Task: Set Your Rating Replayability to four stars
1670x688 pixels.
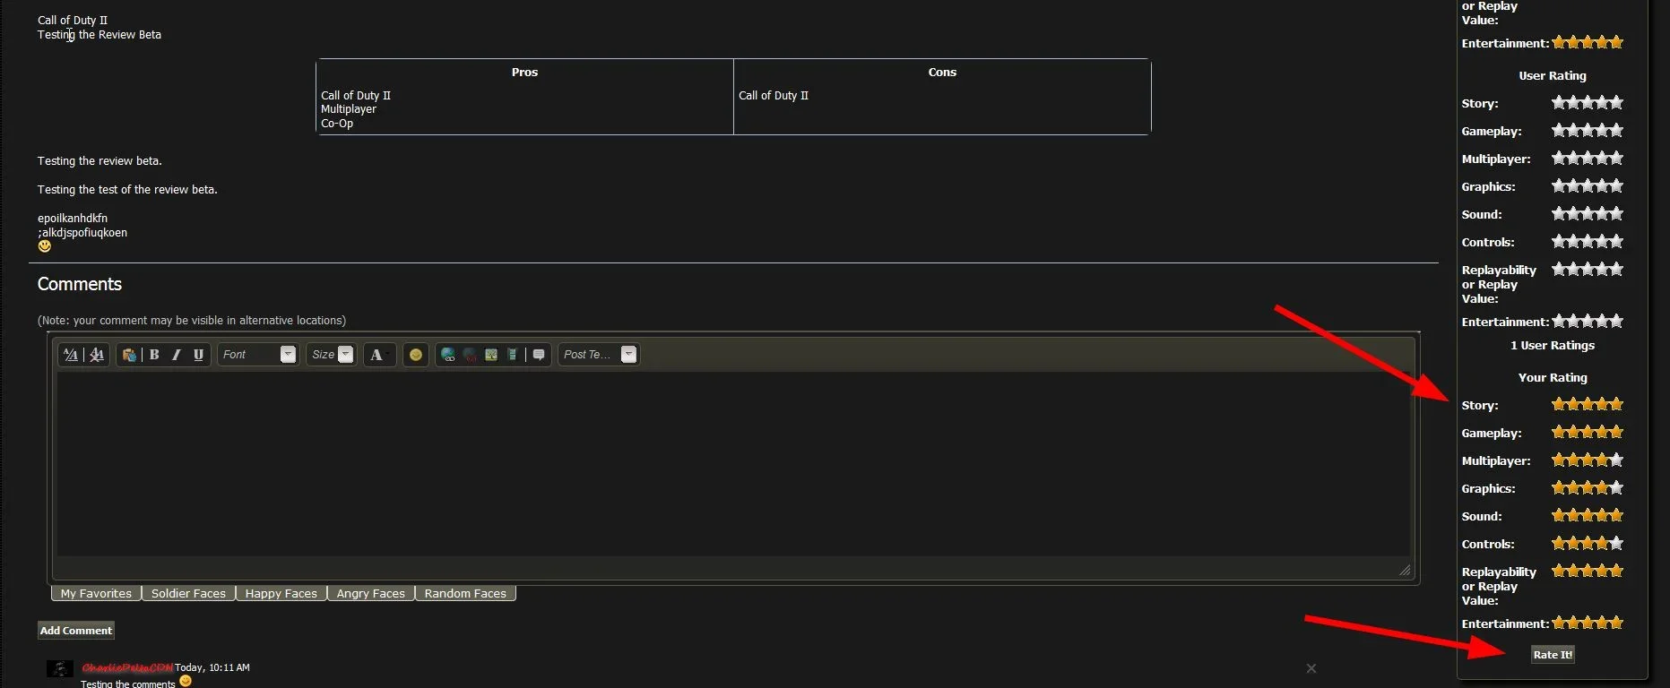Action: (1602, 572)
